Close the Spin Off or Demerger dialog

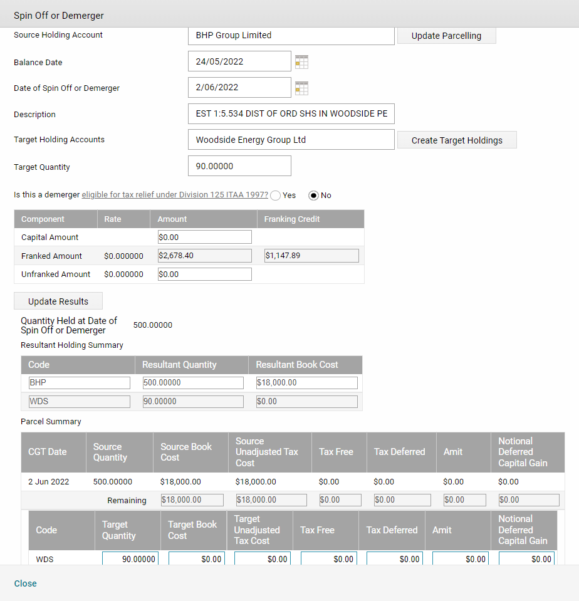click(x=25, y=583)
